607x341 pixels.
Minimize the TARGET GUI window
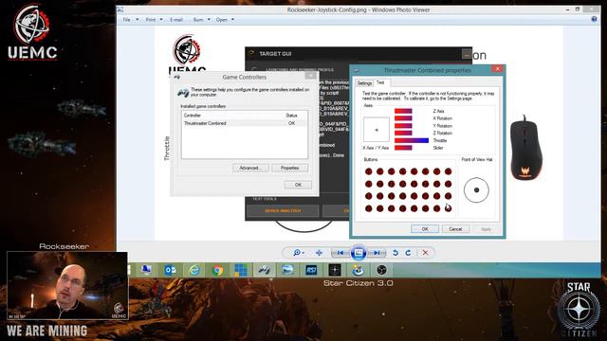pos(467,55)
